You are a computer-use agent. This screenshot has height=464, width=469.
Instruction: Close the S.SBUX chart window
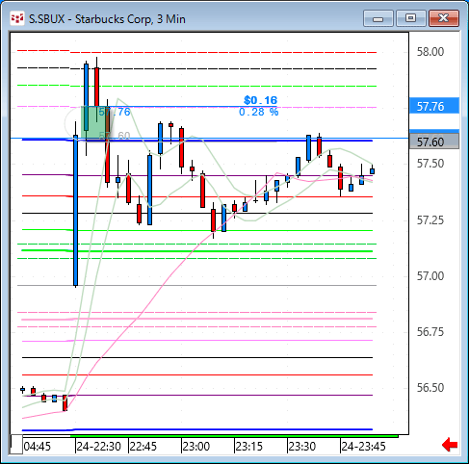pos(444,18)
